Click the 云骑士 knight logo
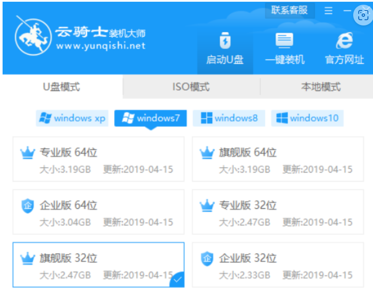 pyautogui.click(x=33, y=36)
